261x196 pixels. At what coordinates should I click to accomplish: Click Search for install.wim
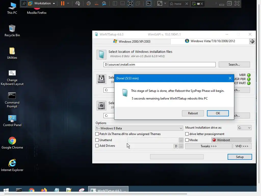tap(234, 65)
